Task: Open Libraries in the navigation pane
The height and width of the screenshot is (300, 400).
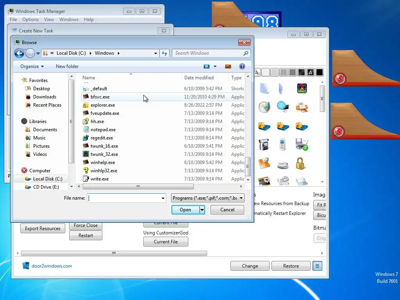Action: pos(38,121)
